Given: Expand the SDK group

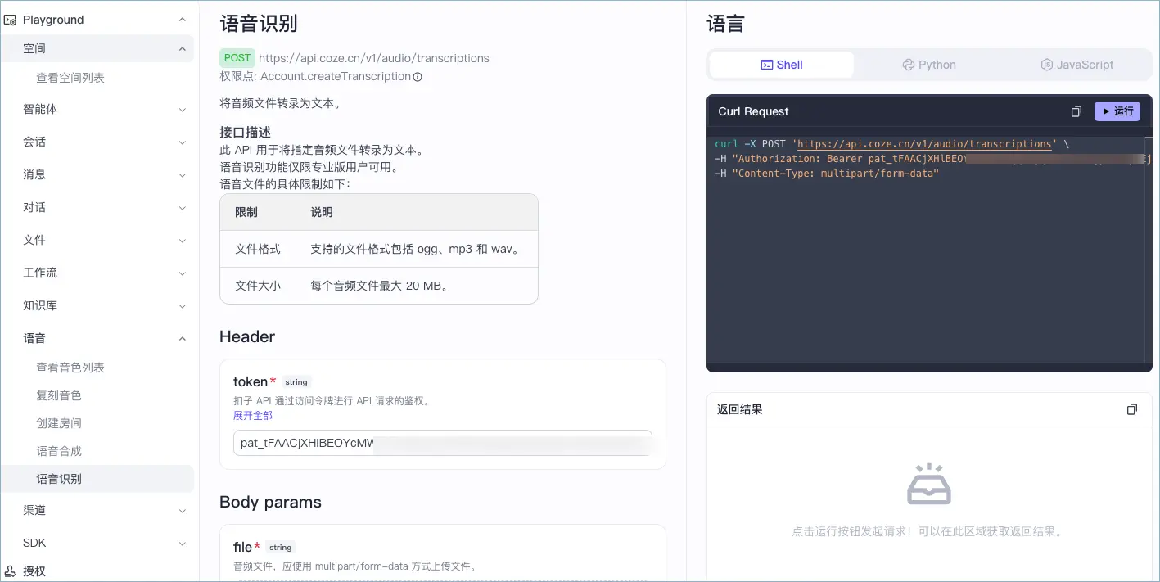Looking at the screenshot, I should click(182, 543).
